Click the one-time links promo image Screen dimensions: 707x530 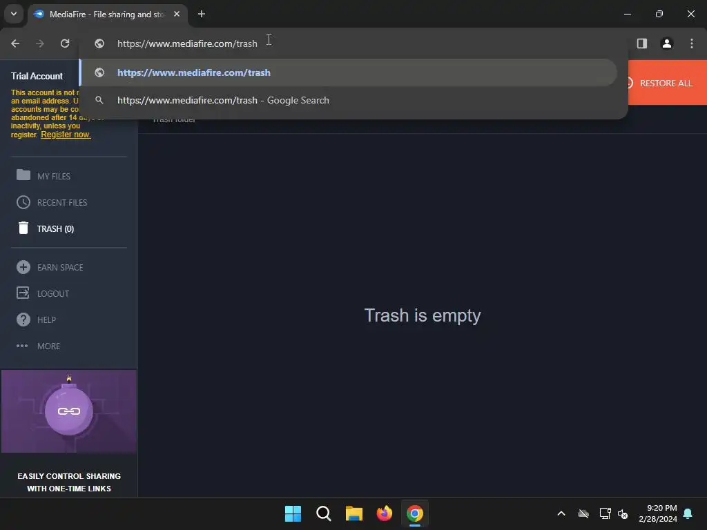pos(69,411)
